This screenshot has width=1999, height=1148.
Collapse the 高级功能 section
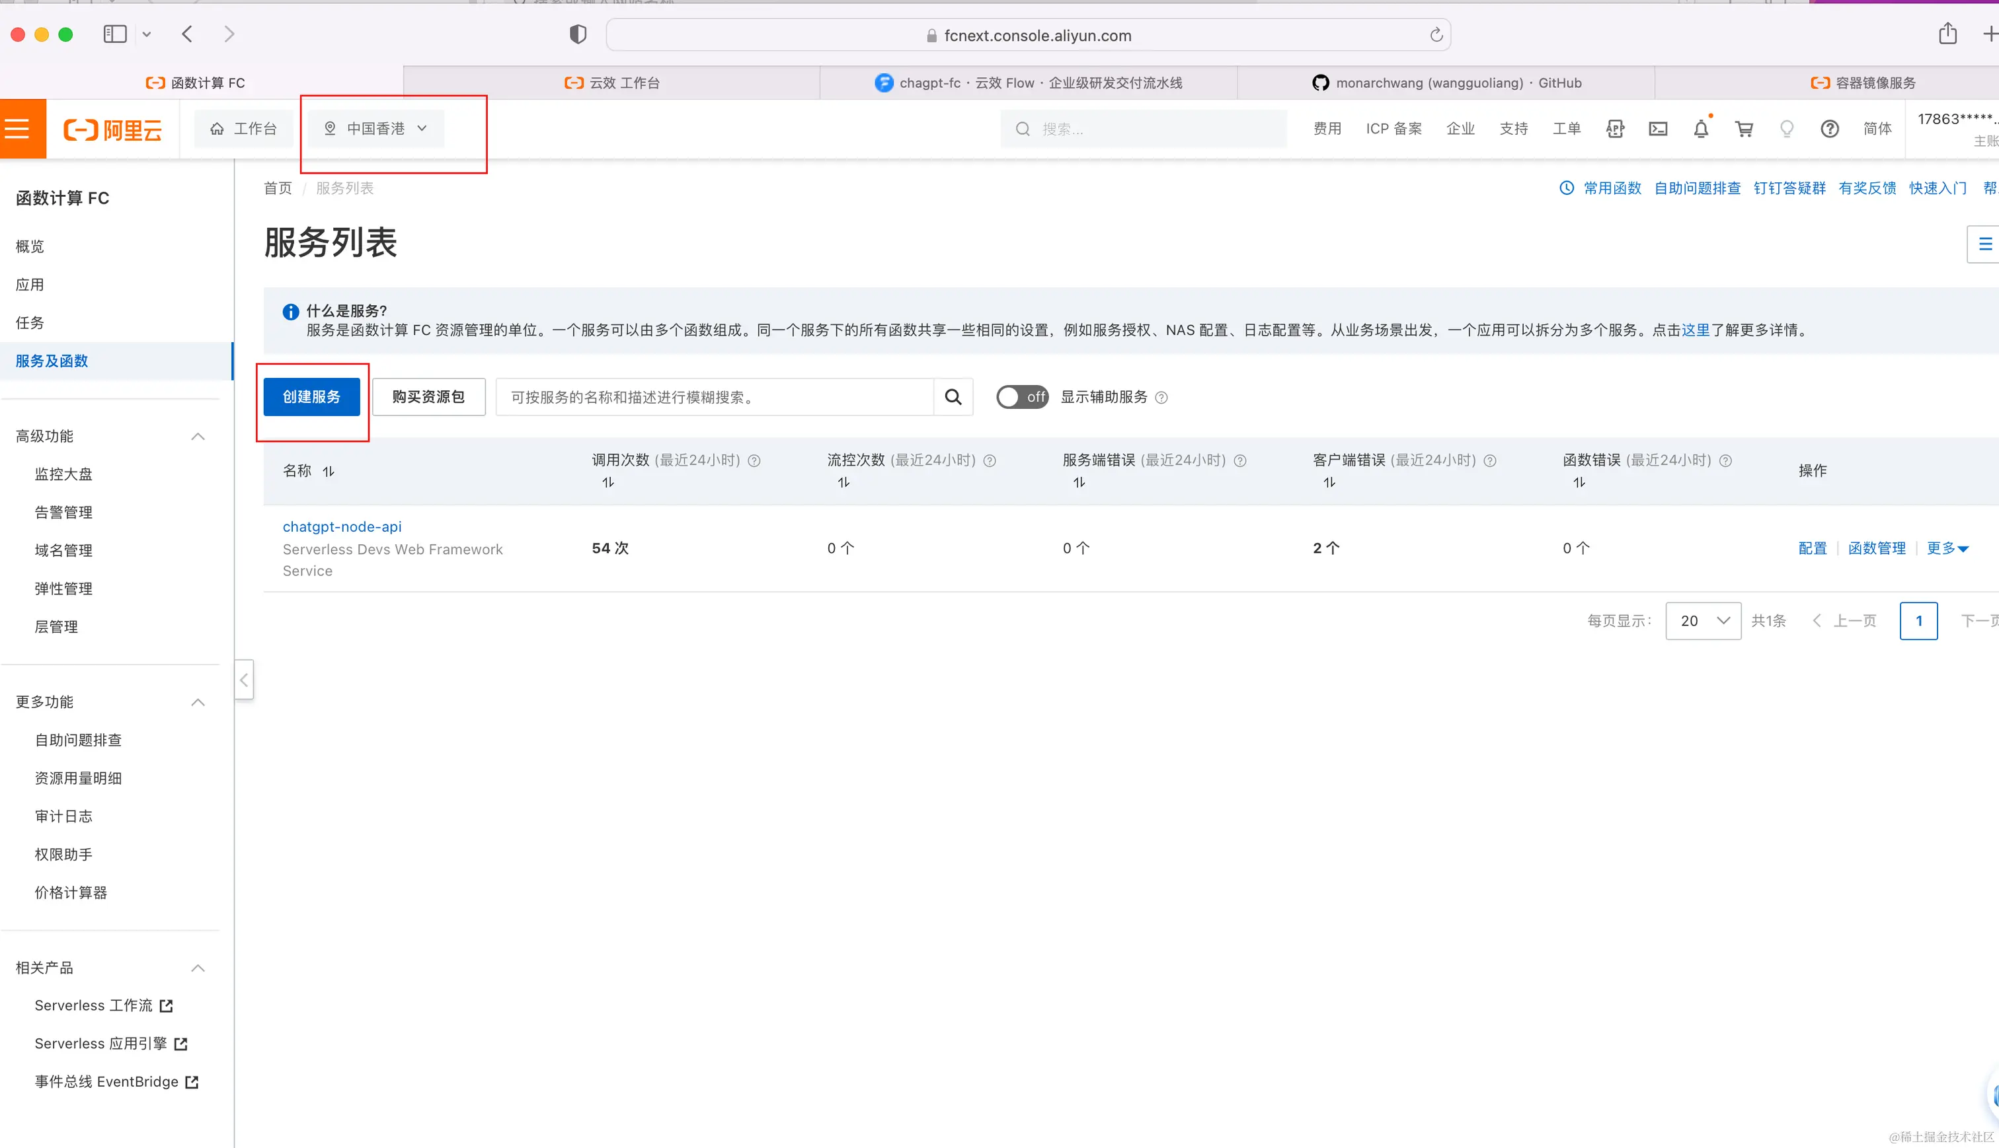click(x=198, y=436)
